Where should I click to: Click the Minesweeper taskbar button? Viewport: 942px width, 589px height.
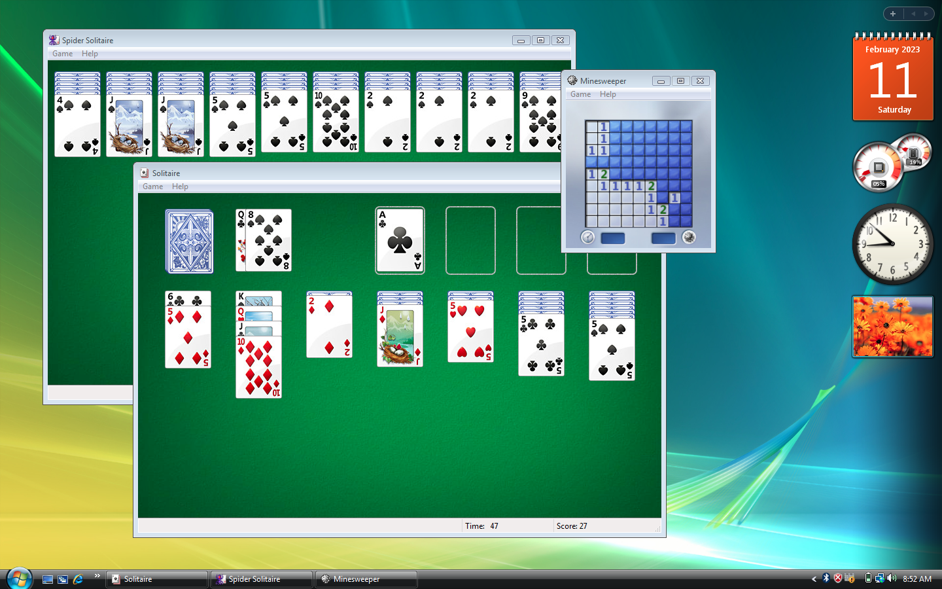366,579
